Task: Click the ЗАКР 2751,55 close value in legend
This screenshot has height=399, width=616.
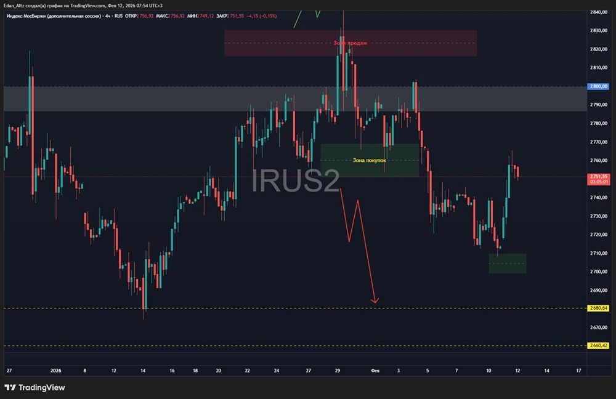Action: click(x=230, y=16)
